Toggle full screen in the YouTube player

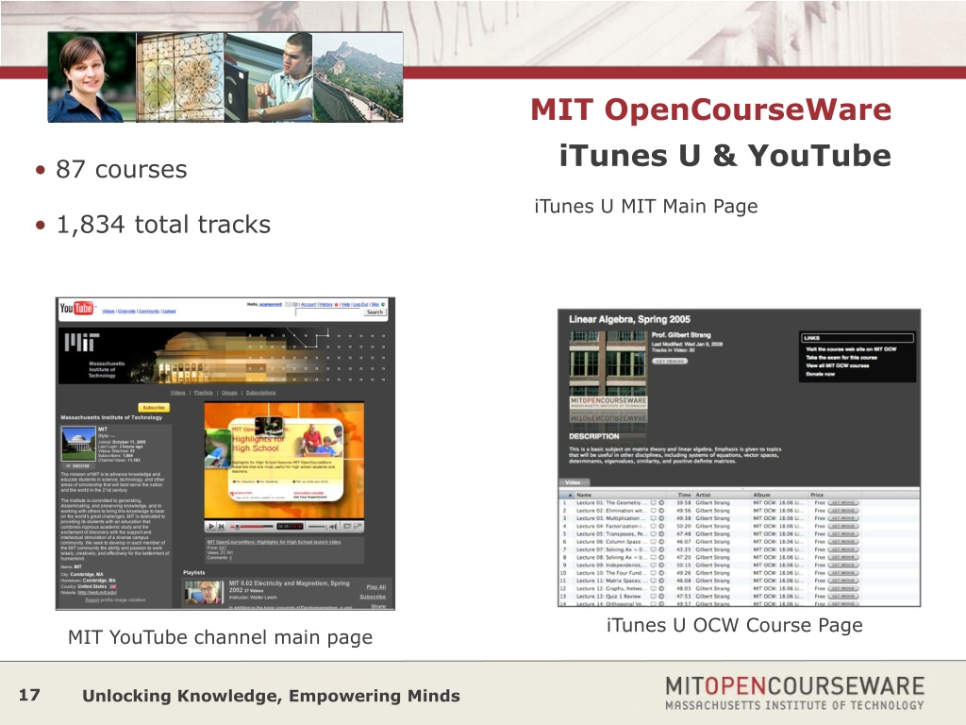[358, 526]
